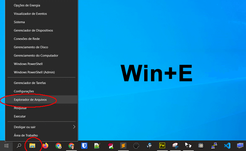The width and height of the screenshot is (246, 151).
Task: Open File Explorer from the taskbar
Action: coord(33,145)
